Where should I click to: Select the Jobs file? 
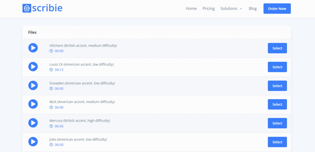pyautogui.click(x=277, y=142)
